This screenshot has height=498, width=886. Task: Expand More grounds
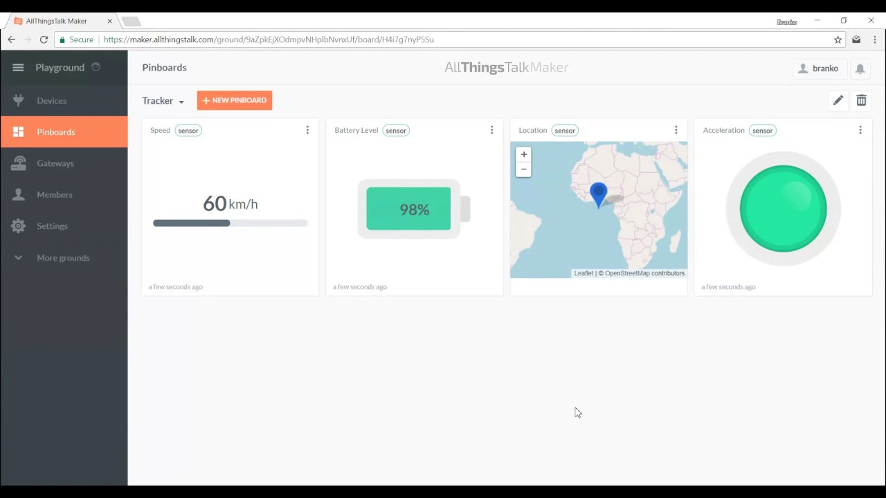[64, 257]
